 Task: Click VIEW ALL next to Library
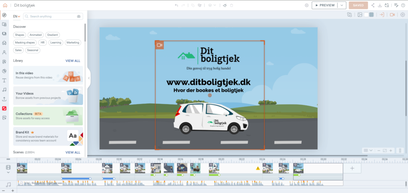73,61
